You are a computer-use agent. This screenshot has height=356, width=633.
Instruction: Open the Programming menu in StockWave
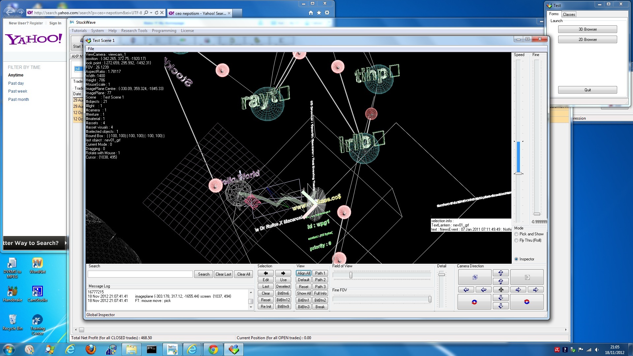click(164, 31)
